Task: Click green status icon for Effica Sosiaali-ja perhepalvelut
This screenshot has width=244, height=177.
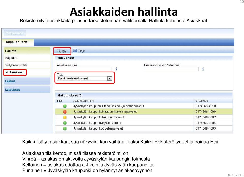Action: point(65,106)
